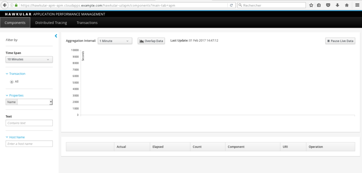Viewport: 362px width, 173px height.
Task: Sort by the Actual column header
Action: tap(132, 147)
